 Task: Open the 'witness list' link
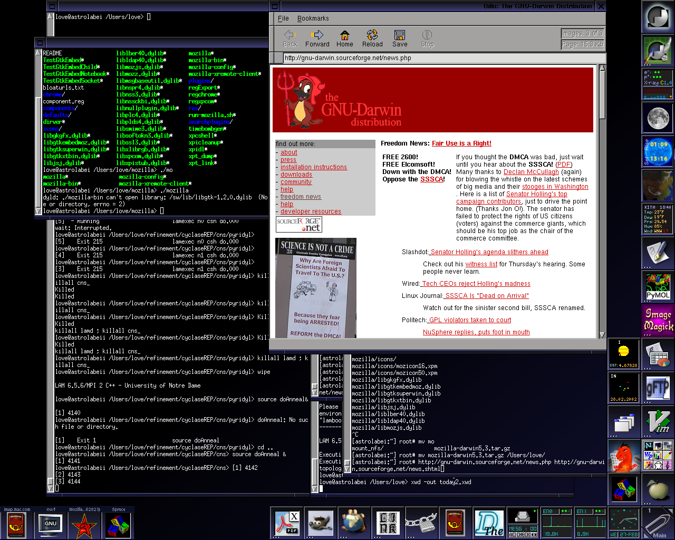pos(481,264)
